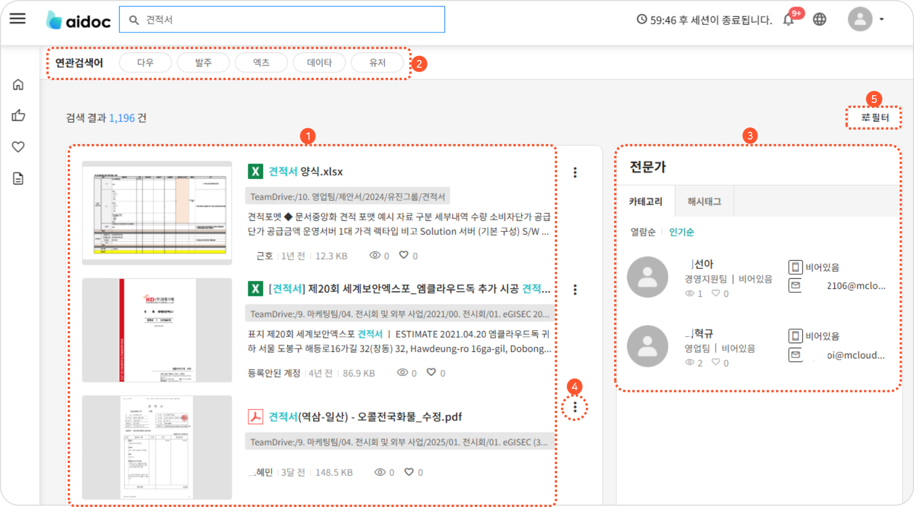Toggle heart on 제20회 세계보안엑스포 result
914x507 pixels.
click(x=431, y=372)
